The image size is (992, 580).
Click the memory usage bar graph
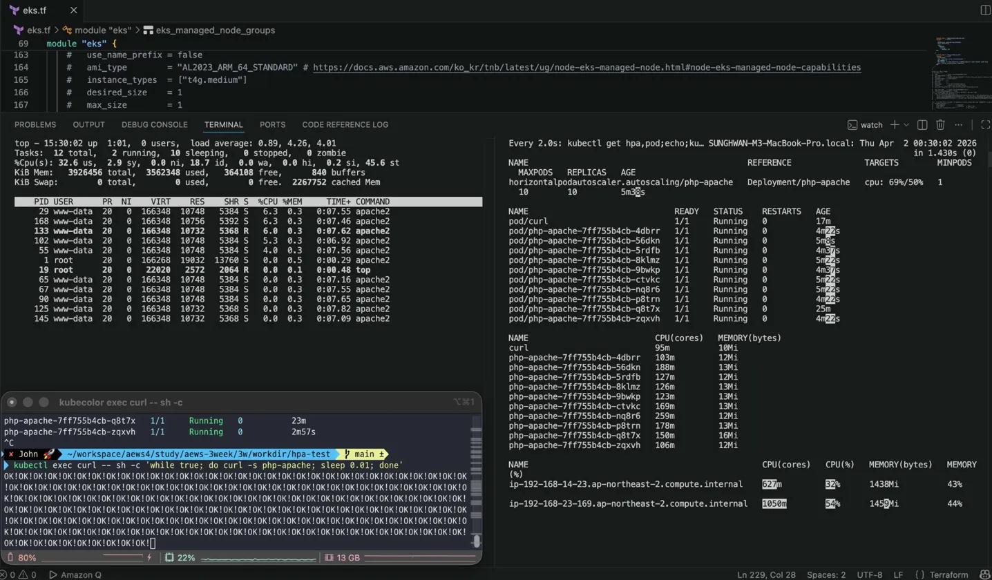click(419, 557)
